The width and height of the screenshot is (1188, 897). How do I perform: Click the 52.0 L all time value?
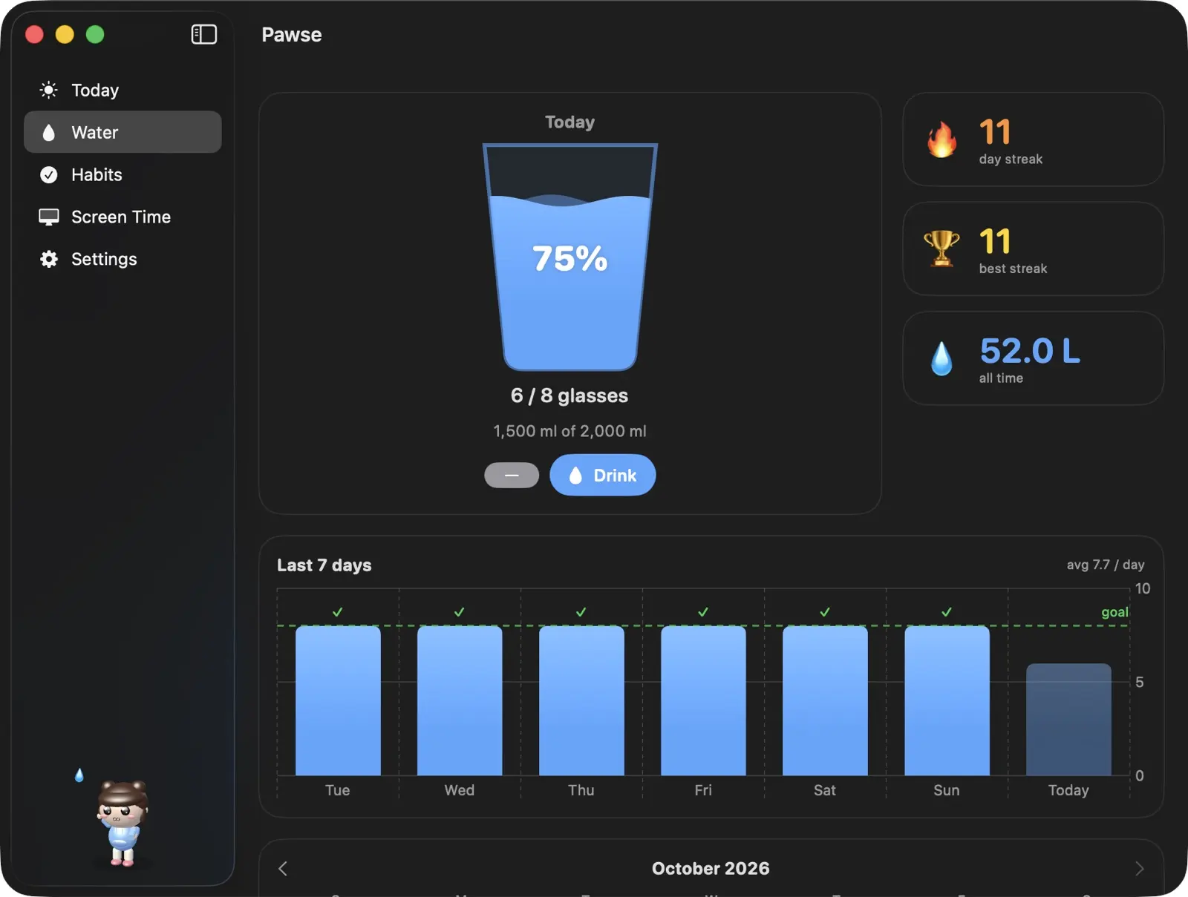click(x=1030, y=350)
